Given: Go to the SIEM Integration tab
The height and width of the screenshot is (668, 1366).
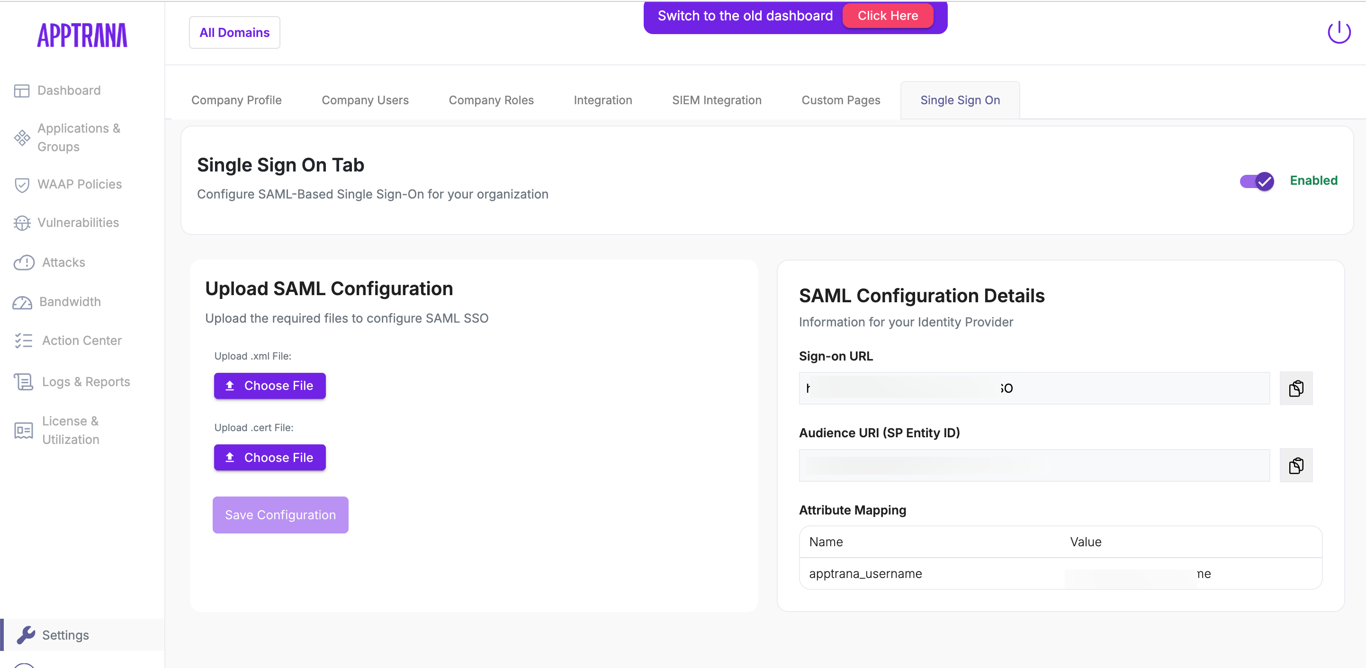Looking at the screenshot, I should (717, 100).
